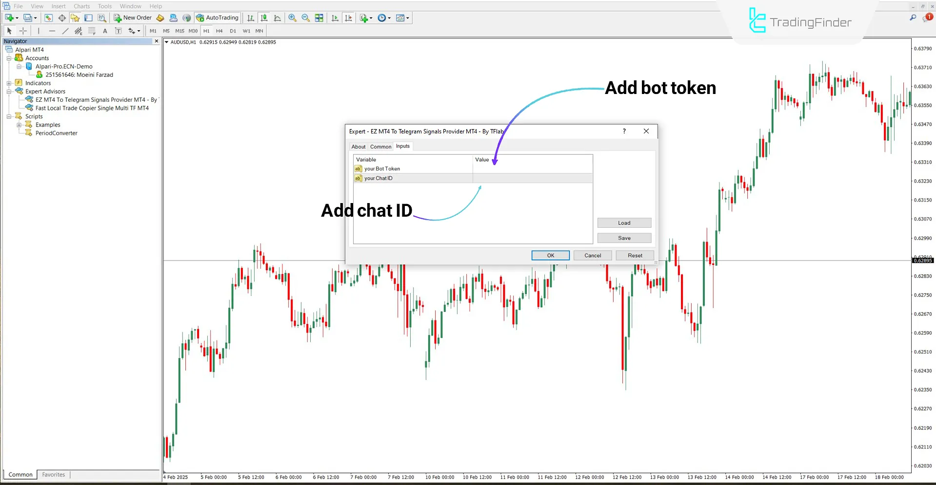
Task: Zoom out on the chart
Action: point(306,18)
